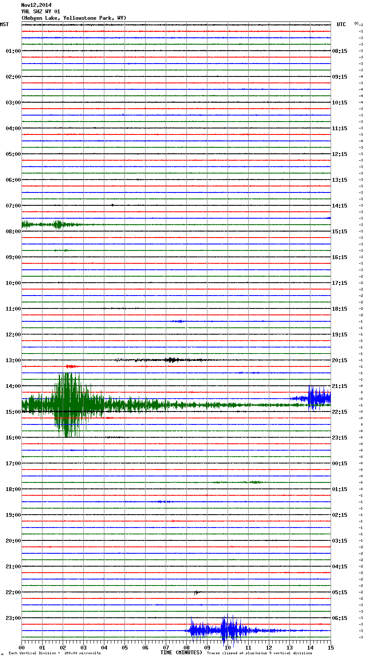Click the DC column header
This screenshot has width=365, height=659.
357,23
